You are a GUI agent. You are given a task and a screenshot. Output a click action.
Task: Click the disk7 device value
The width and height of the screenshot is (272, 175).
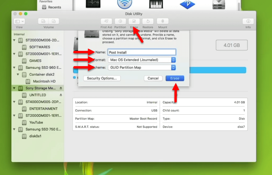[x=241, y=127]
